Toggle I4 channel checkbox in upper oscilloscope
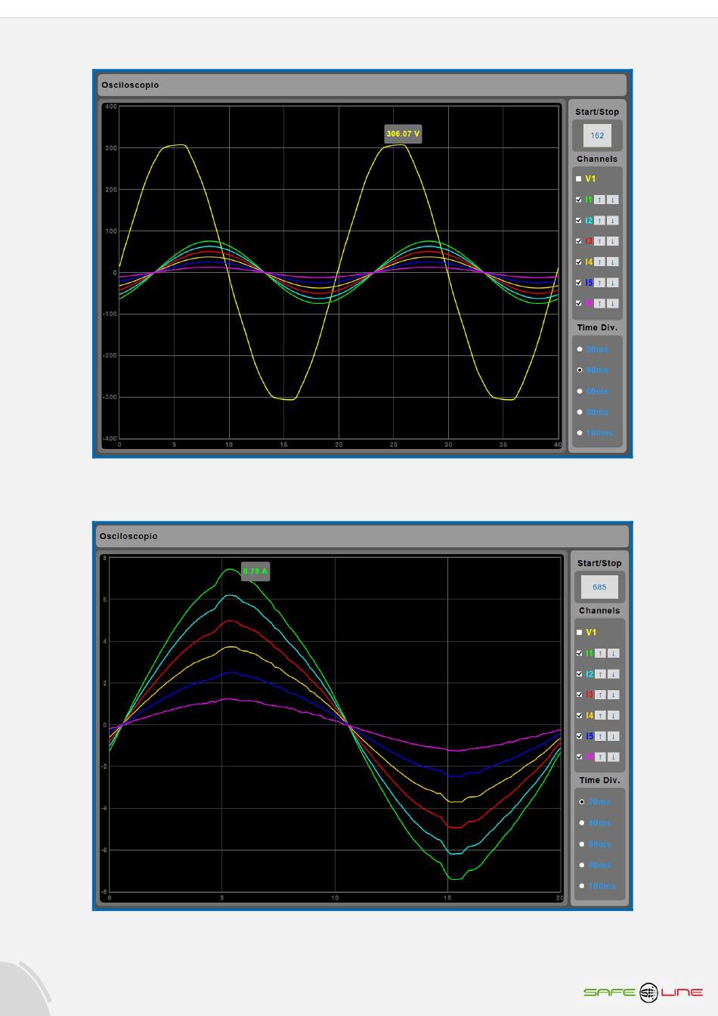This screenshot has height=1016, width=718. (x=579, y=262)
